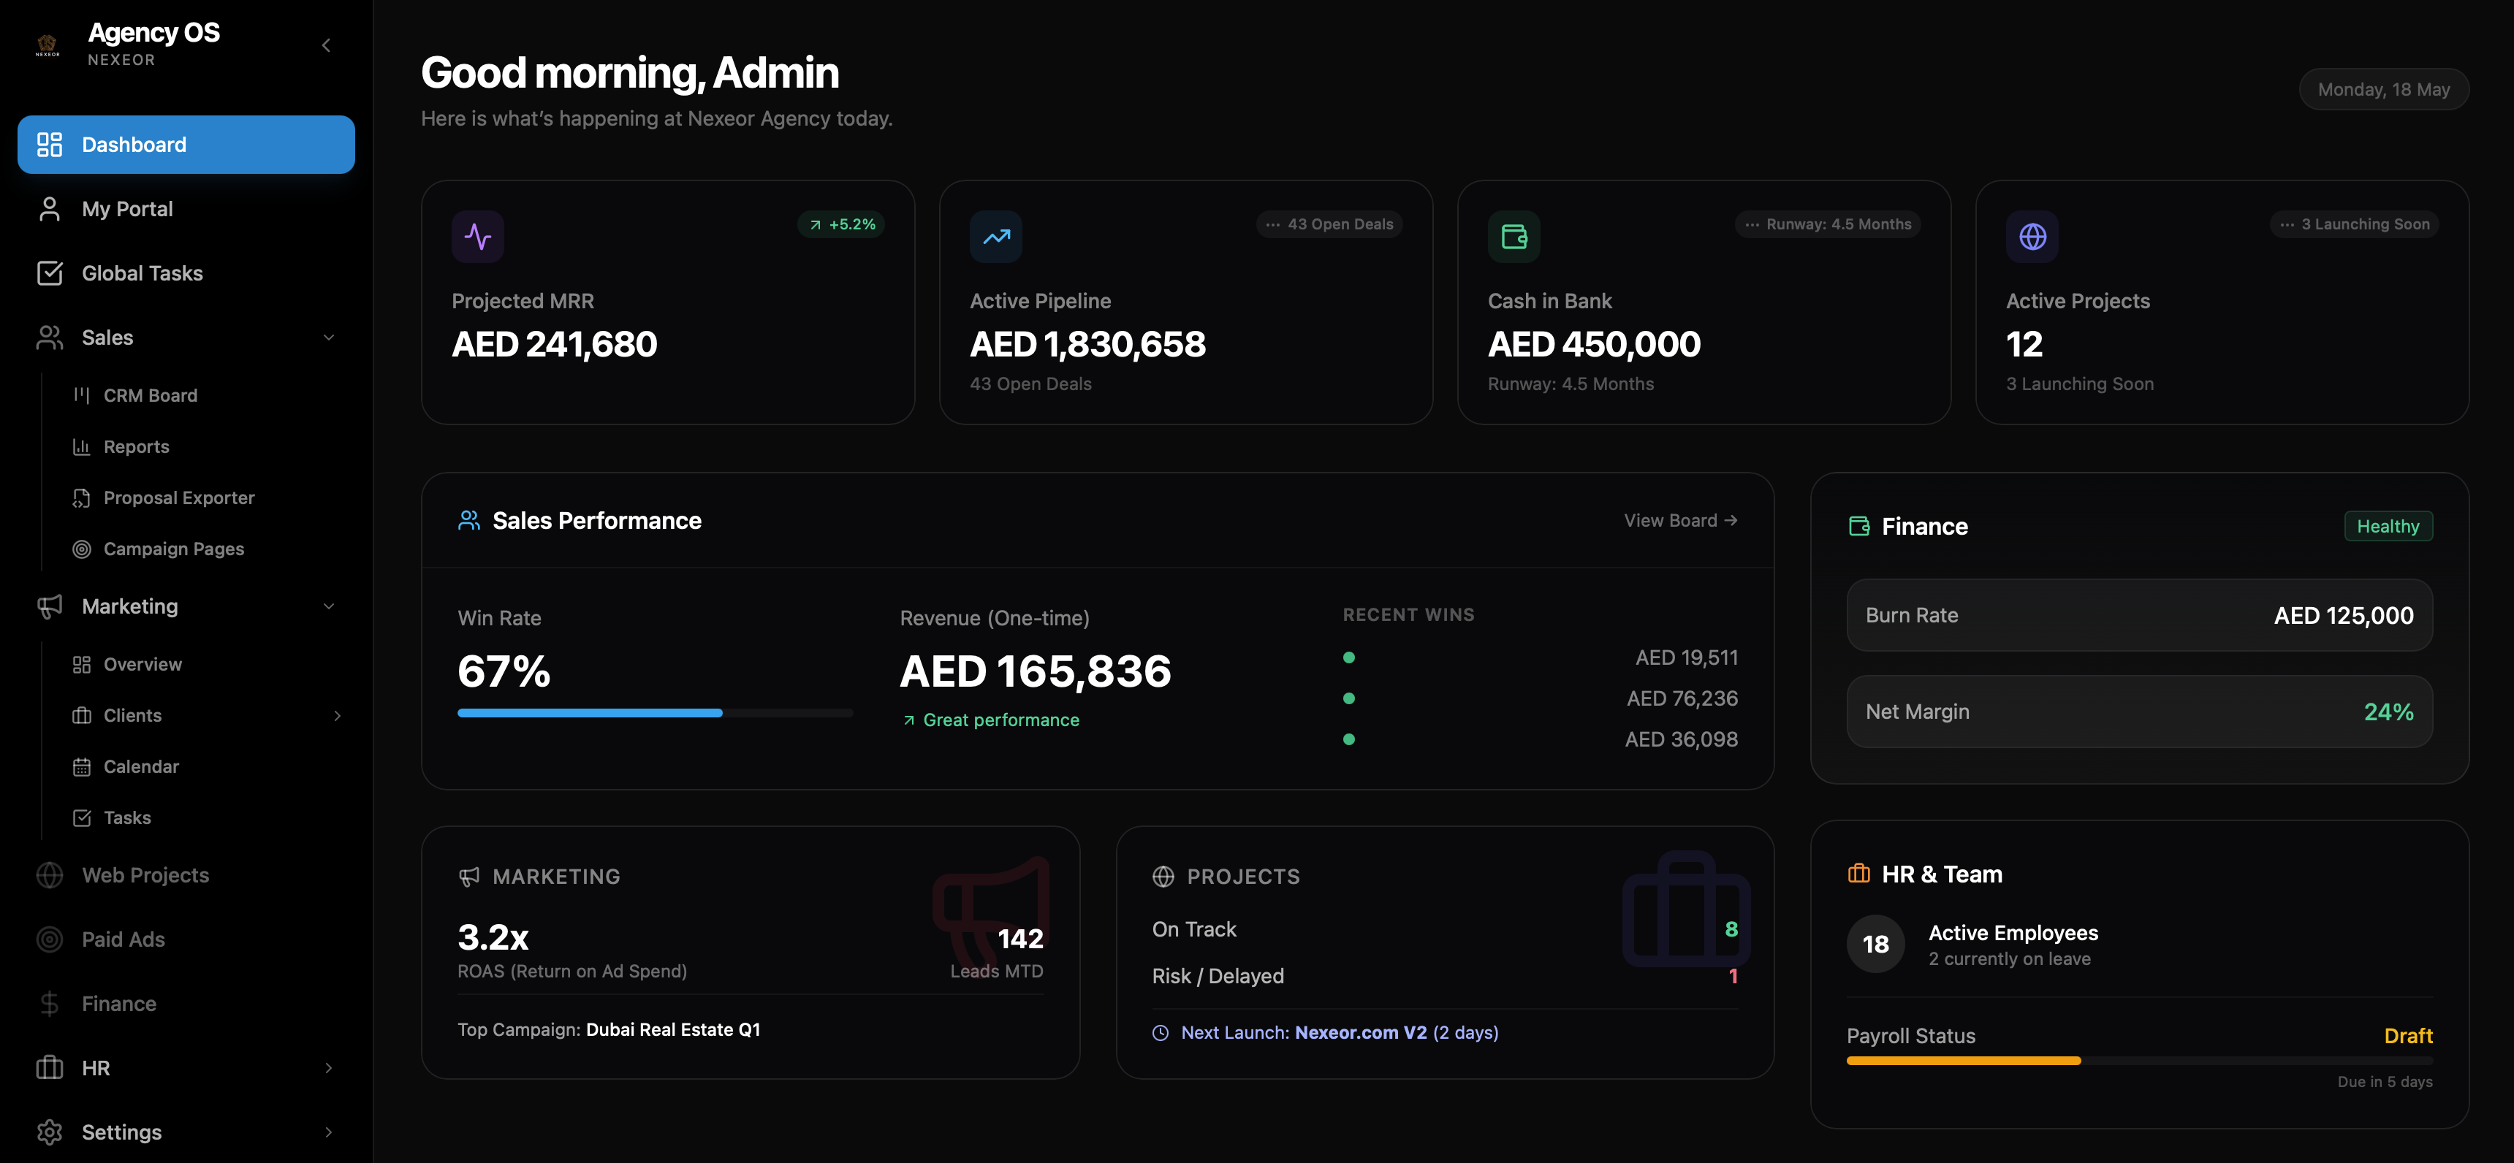2514x1163 pixels.
Task: Click the Payroll Status progress bar
Action: click(2139, 1061)
